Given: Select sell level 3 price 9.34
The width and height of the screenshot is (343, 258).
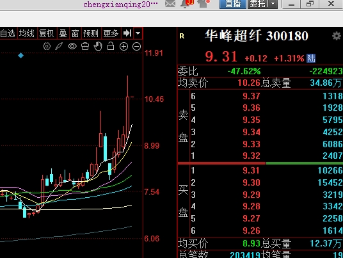Looking at the screenshot, I should (x=251, y=132).
